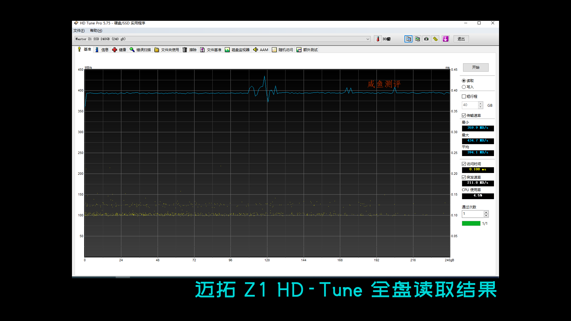571x321 pixels.
Task: Click the 0.108 ms access time value
Action: (x=478, y=170)
